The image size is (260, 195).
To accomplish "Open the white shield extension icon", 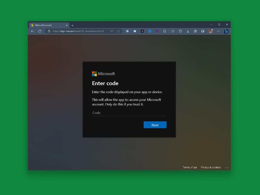I will coord(135,31).
